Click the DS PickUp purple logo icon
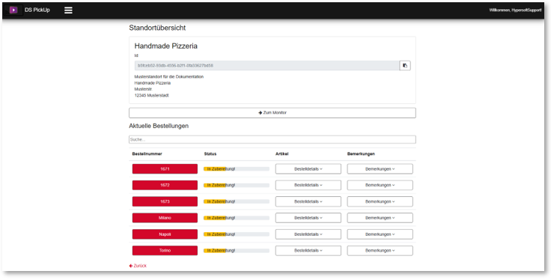The width and height of the screenshot is (551, 280). (x=13, y=10)
